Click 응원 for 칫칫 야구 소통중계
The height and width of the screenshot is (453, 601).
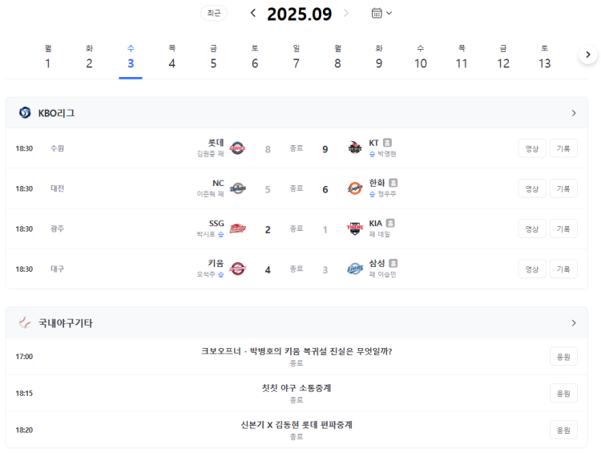tap(563, 393)
